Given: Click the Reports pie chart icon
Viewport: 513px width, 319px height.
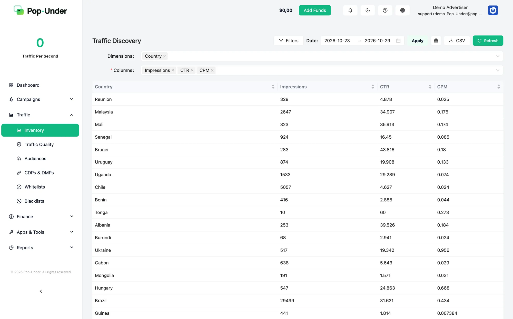Looking at the screenshot, I should tap(11, 248).
